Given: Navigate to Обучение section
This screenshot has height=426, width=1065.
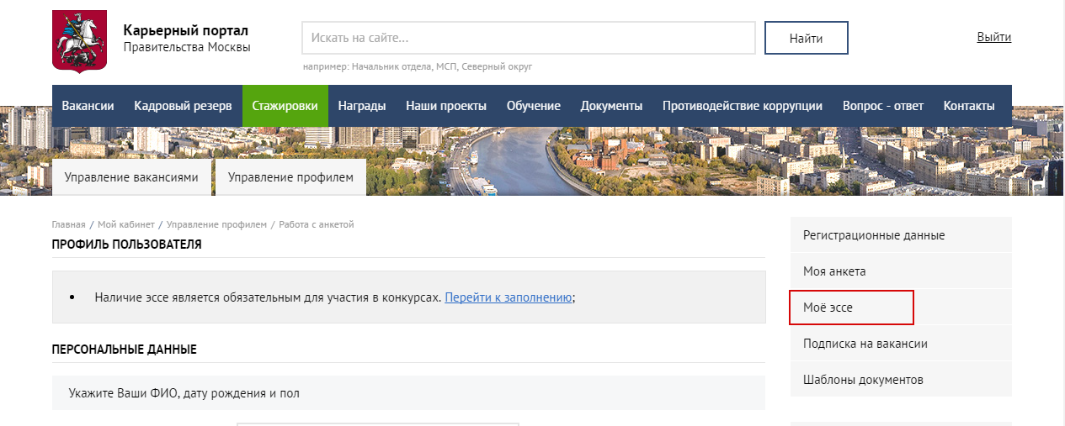Looking at the screenshot, I should coord(533,106).
